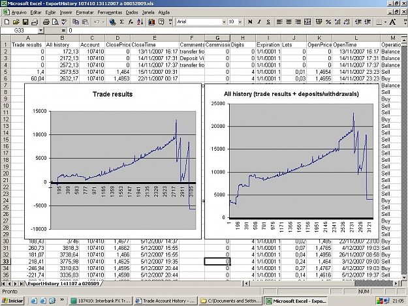Viewport: 408px width, 306px height.
Task: Click the cell containing 2632,17
Action: click(62, 78)
